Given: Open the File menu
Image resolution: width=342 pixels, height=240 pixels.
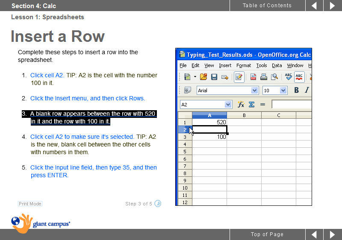Looking at the screenshot, I should pyautogui.click(x=183, y=65).
